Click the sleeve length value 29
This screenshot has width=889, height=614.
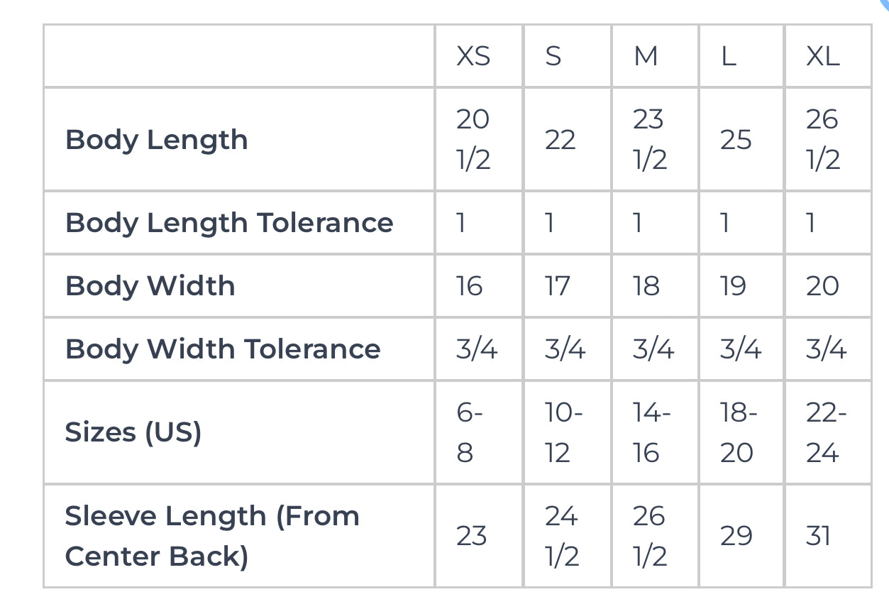pos(736,536)
